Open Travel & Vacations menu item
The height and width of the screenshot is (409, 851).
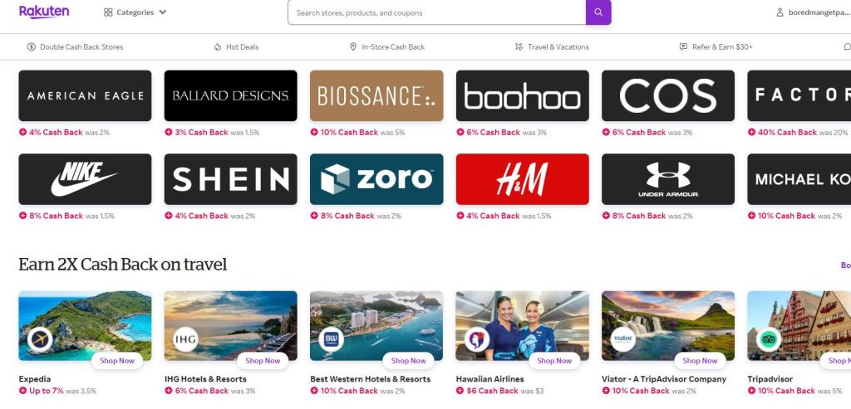click(x=558, y=47)
